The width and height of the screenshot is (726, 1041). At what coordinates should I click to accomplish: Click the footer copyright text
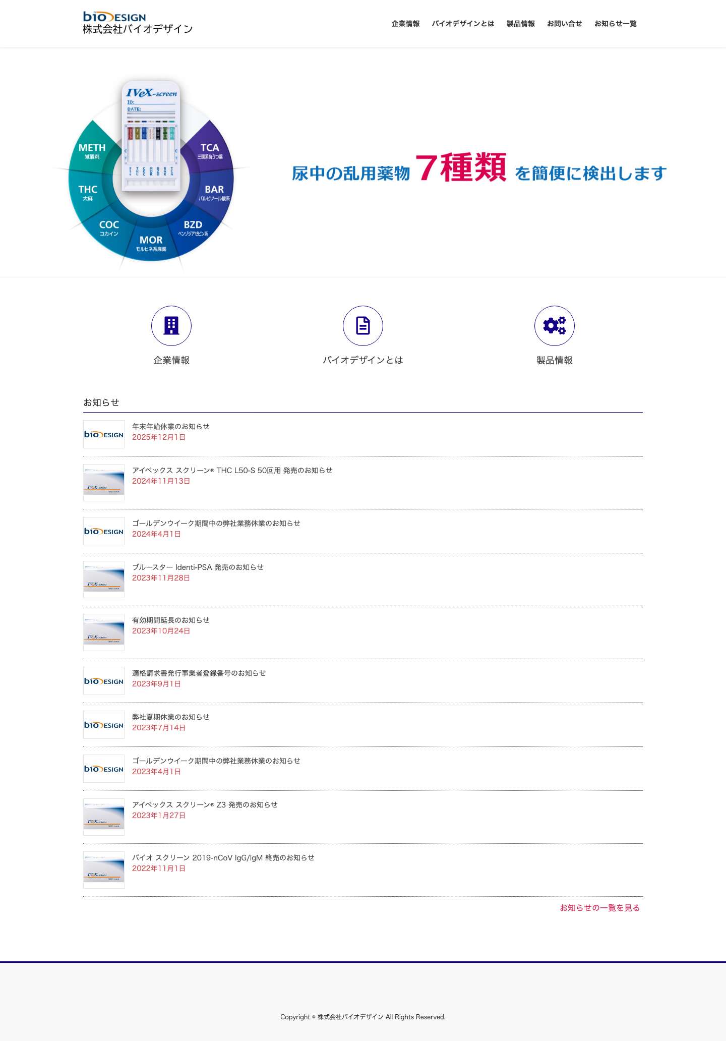click(x=363, y=1017)
